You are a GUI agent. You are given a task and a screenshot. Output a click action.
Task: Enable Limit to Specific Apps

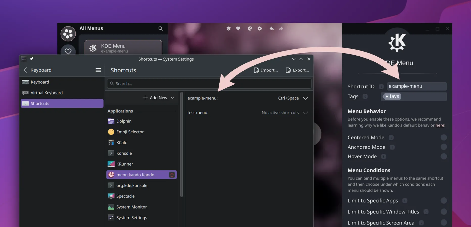444,200
